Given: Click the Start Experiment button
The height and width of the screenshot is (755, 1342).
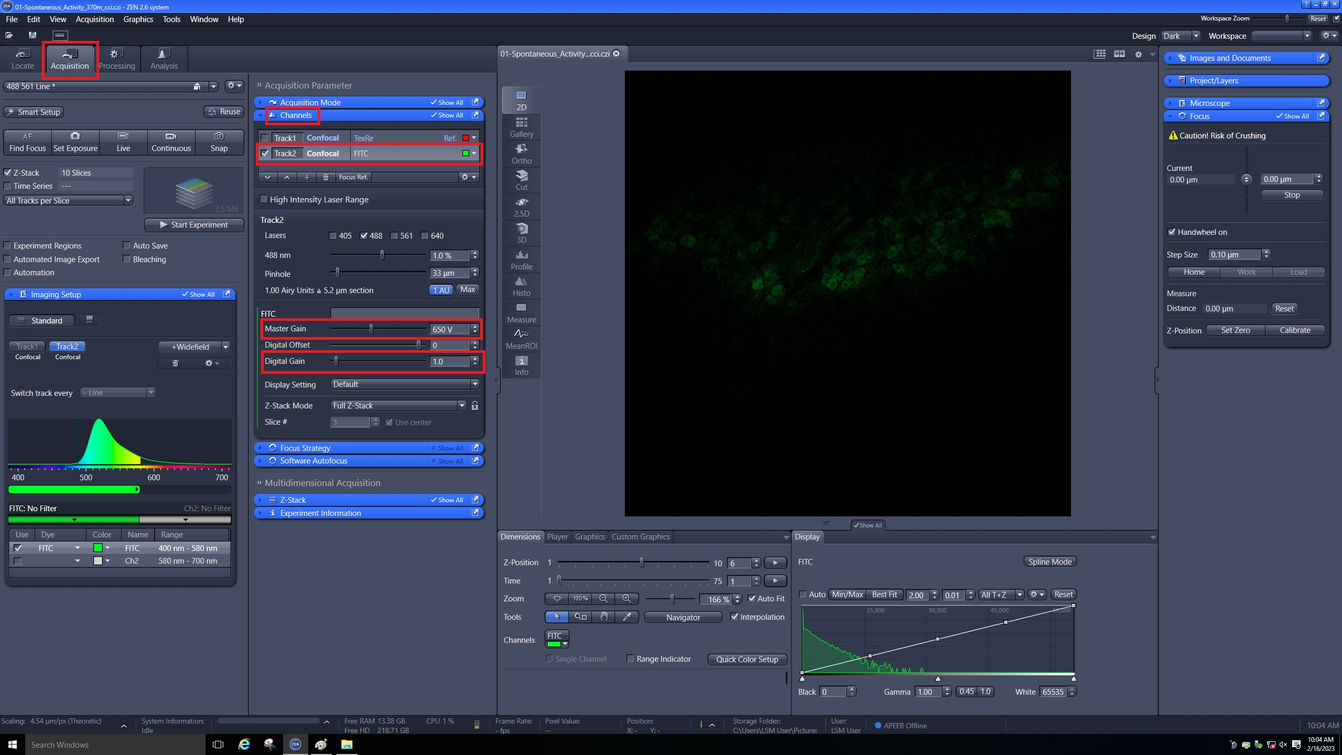Looking at the screenshot, I should (x=193, y=225).
